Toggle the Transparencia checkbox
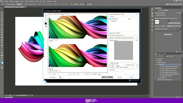Viewport: 183px width, 103px height. [110, 19]
